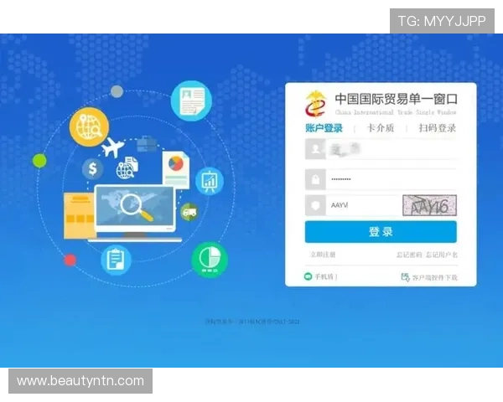Viewport: 503px width, 402px height.
Task: Click the presentation chart board icon
Action: (x=210, y=180)
